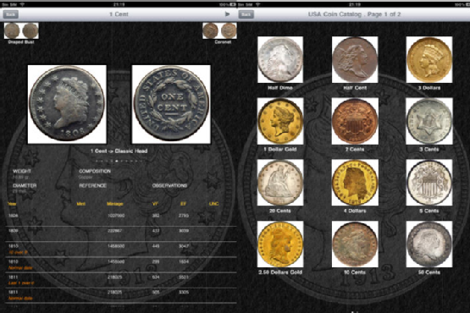Tap the Back button on USA Coin Catalog screen

246,14
